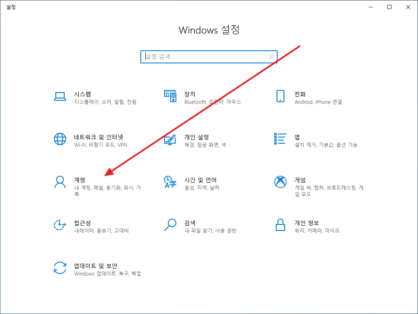Click the text Windows 업데이트, 복구, 백업

point(107,274)
